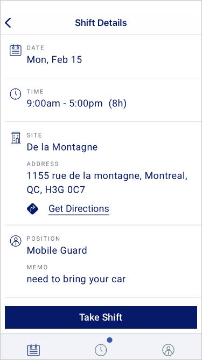Viewport: 202px width, 360px height.
Task: Click the Get Directions link
Action: click(79, 209)
